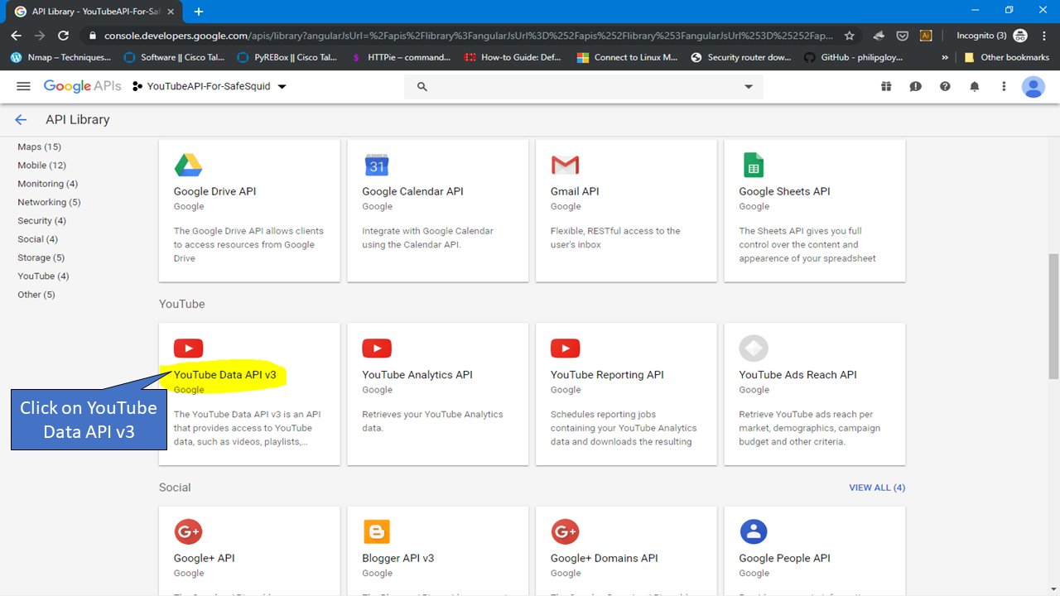Open the help question mark icon
Image resolution: width=1060 pixels, height=596 pixels.
(945, 86)
